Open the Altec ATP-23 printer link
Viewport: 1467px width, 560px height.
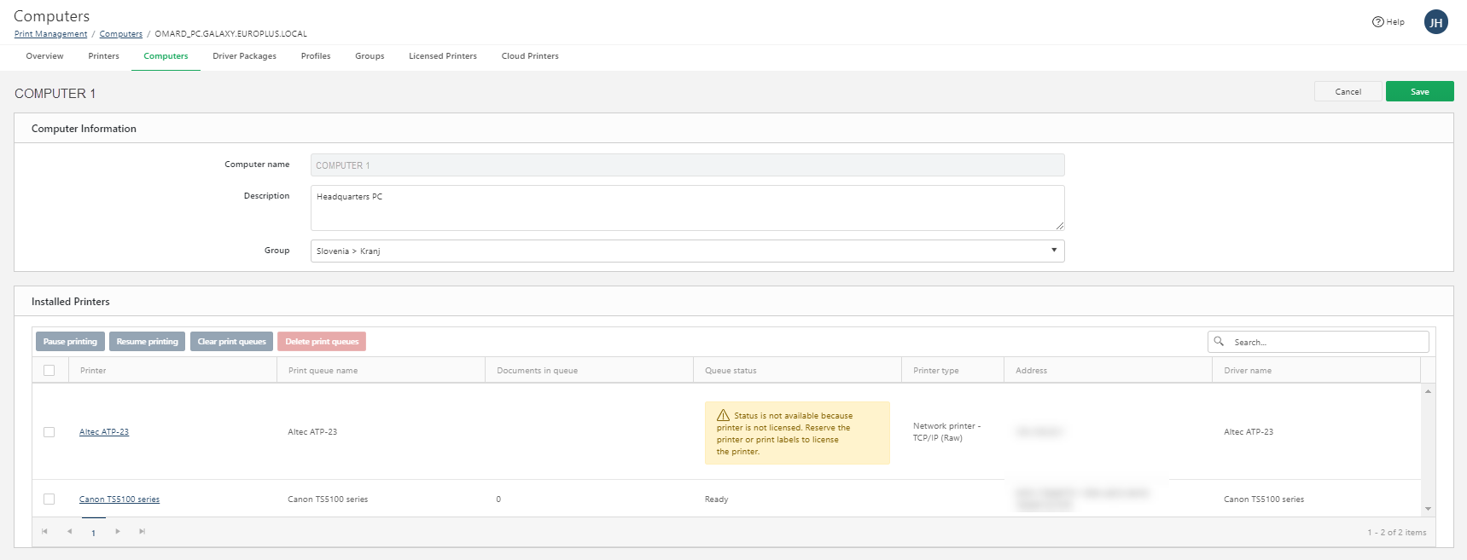tap(104, 432)
